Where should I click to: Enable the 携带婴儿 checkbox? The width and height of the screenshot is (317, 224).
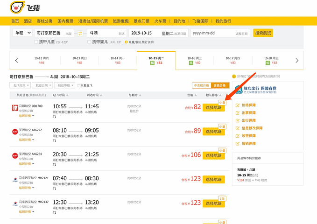point(88,42)
